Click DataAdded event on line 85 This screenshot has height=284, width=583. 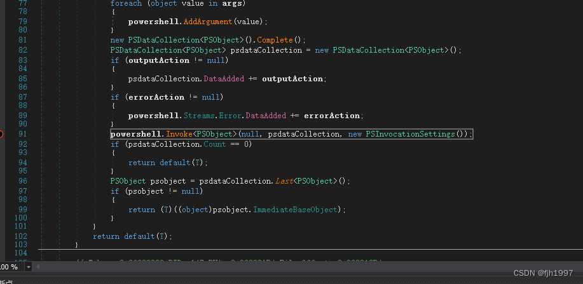point(224,79)
